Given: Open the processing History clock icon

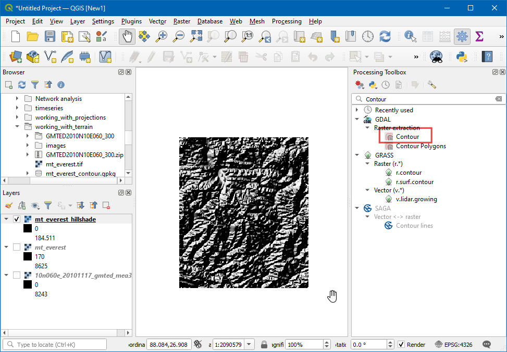Looking at the screenshot, I should pyautogui.click(x=386, y=85).
